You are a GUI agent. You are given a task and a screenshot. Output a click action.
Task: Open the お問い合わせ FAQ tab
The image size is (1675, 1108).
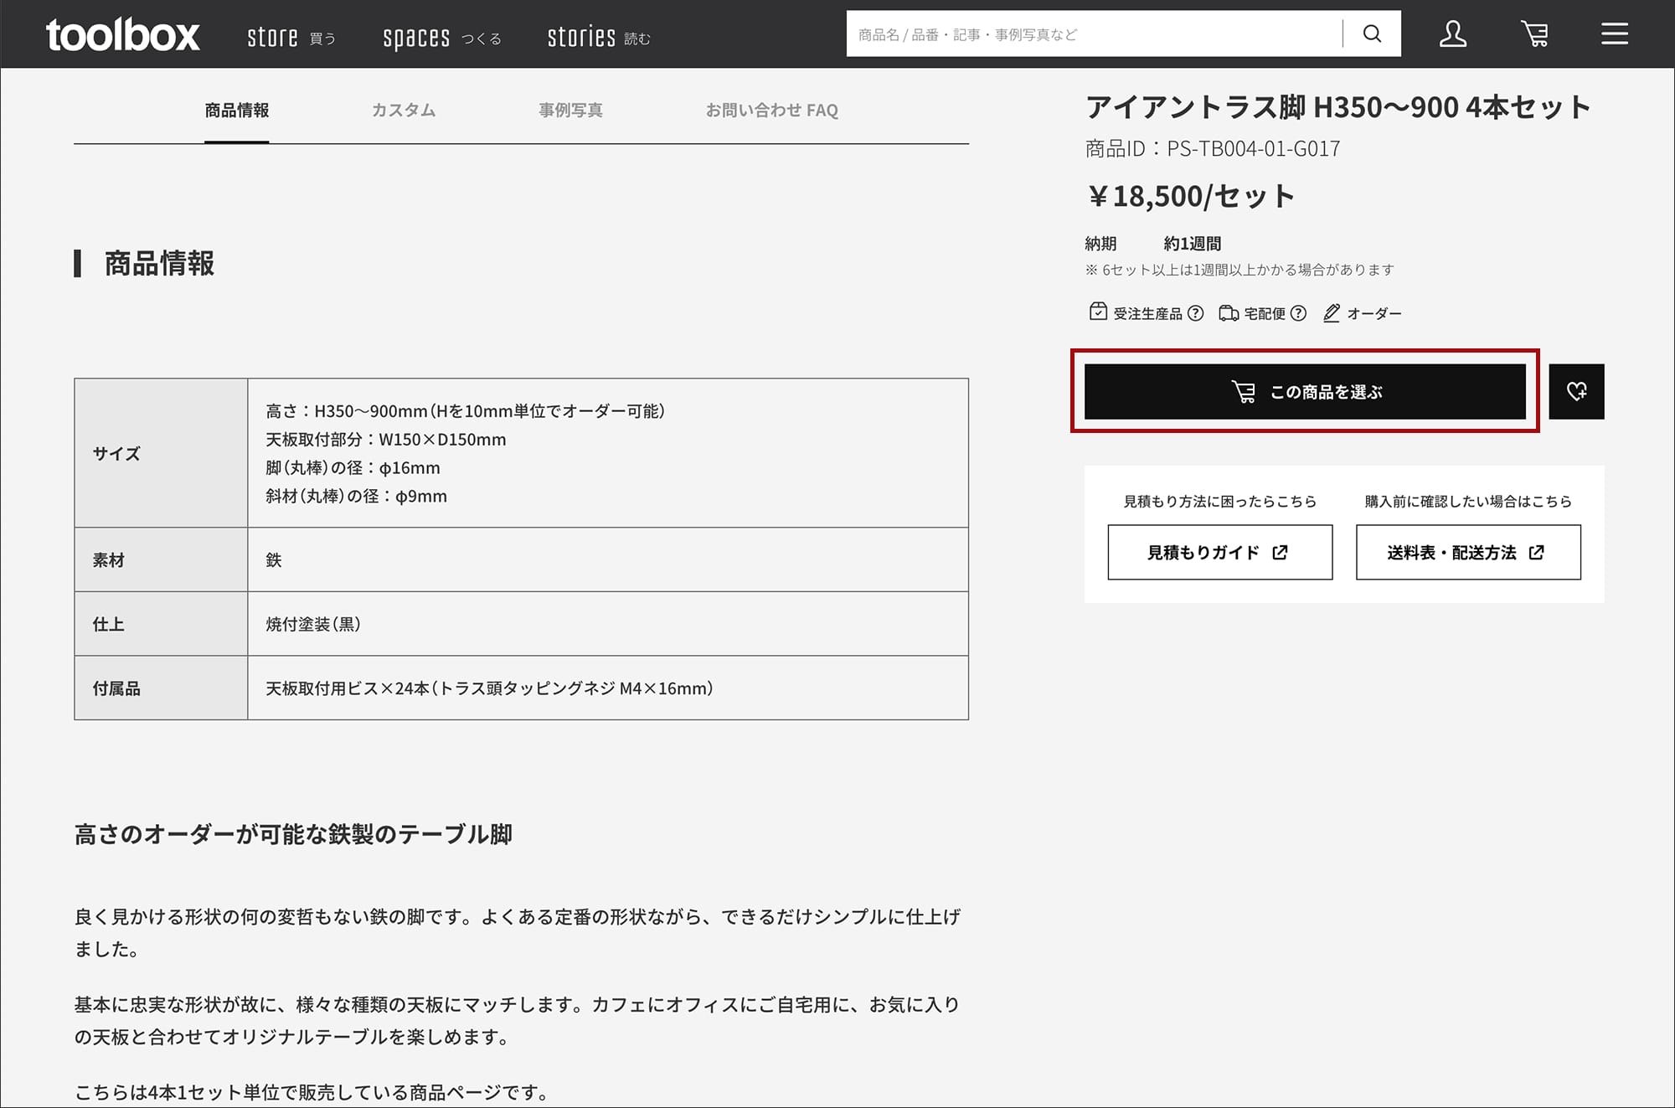771,111
